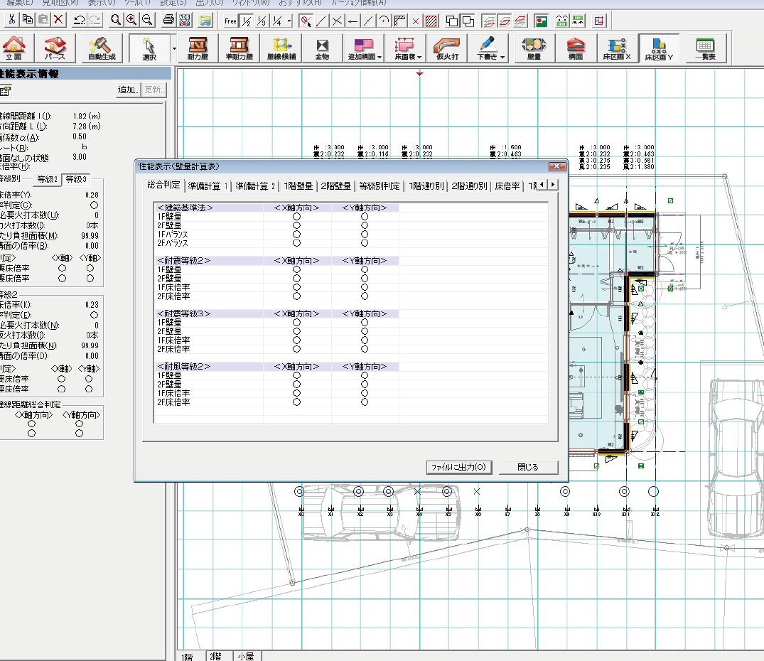The height and width of the screenshot is (661, 764).
Task: Close the 性能表示(壁量計算表) dialog
Action: tap(557, 166)
